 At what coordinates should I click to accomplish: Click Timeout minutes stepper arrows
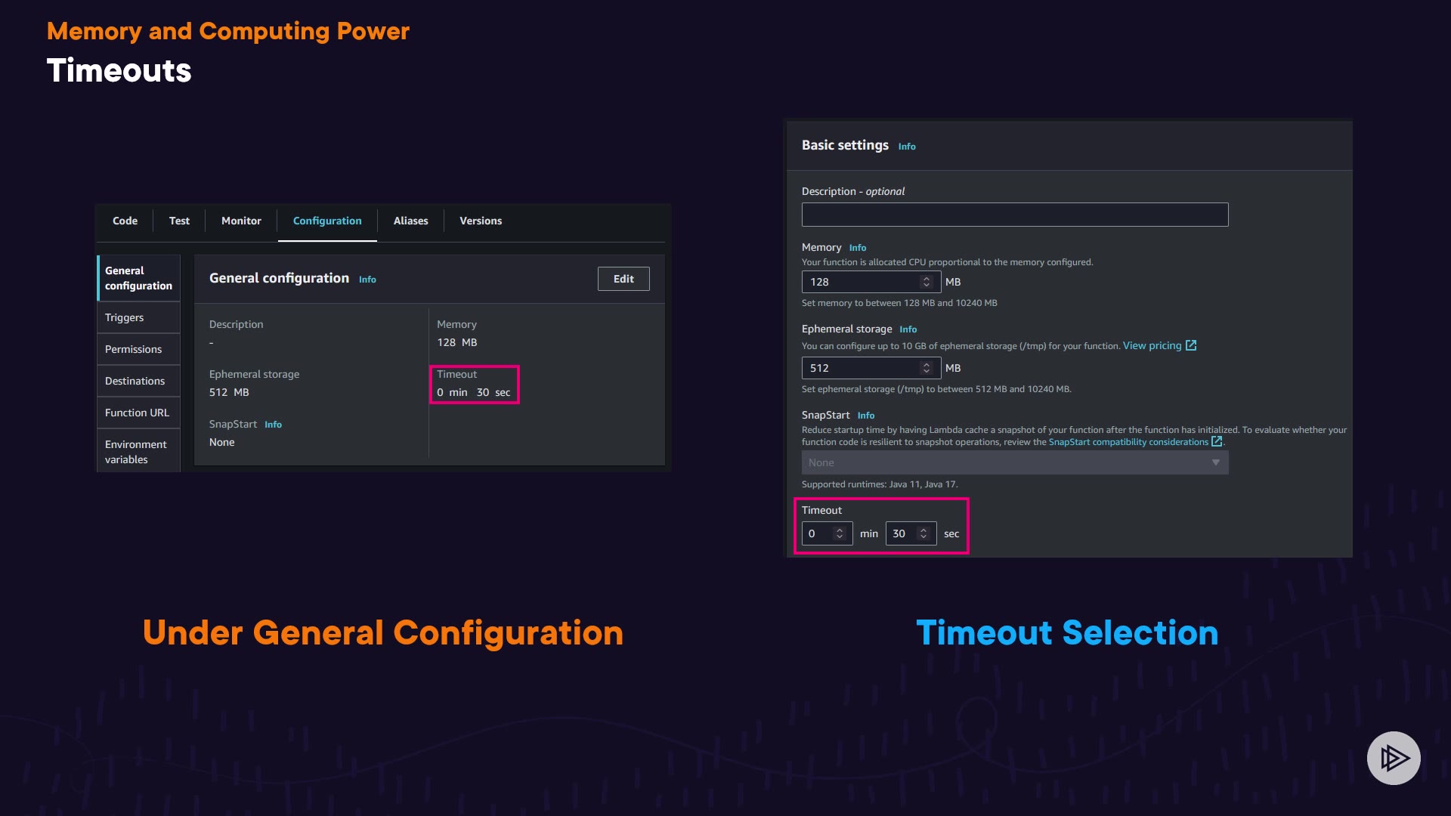pos(839,533)
